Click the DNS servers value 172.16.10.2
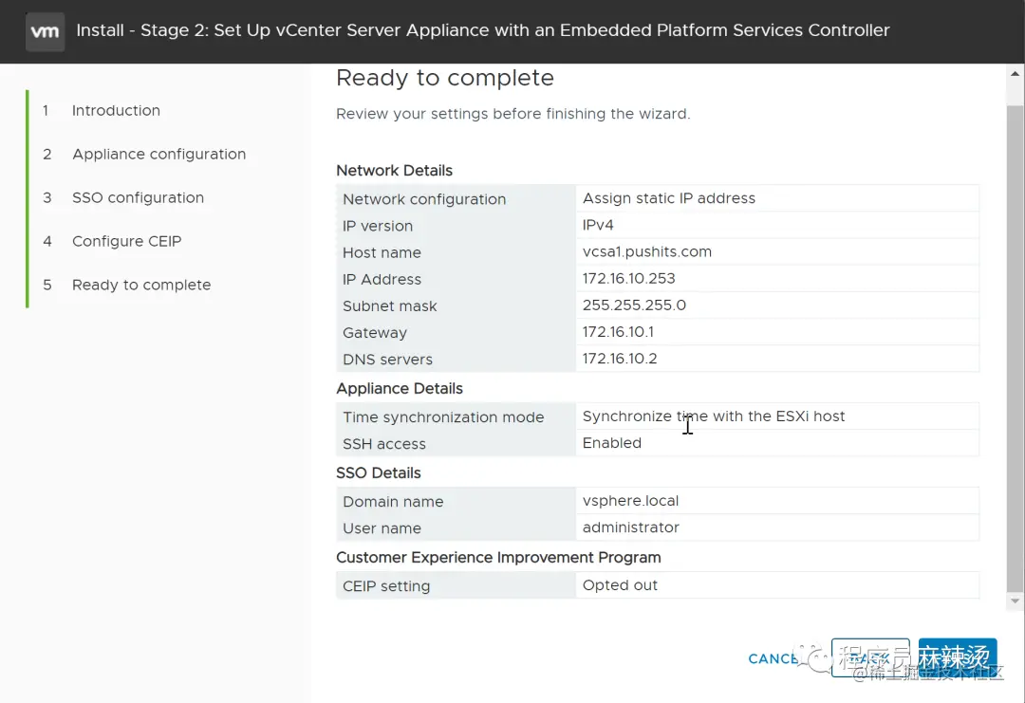Screen dimensions: 1025x703 pos(620,359)
